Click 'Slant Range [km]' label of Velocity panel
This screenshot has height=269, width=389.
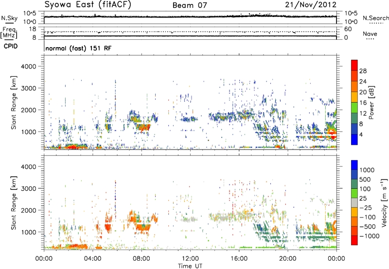click(x=13, y=203)
